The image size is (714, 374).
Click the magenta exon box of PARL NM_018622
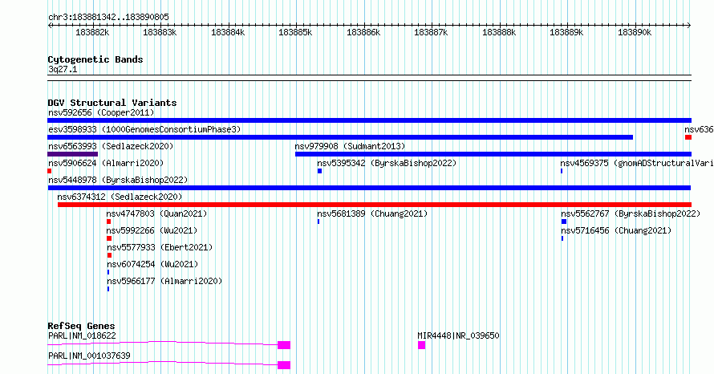pos(284,345)
